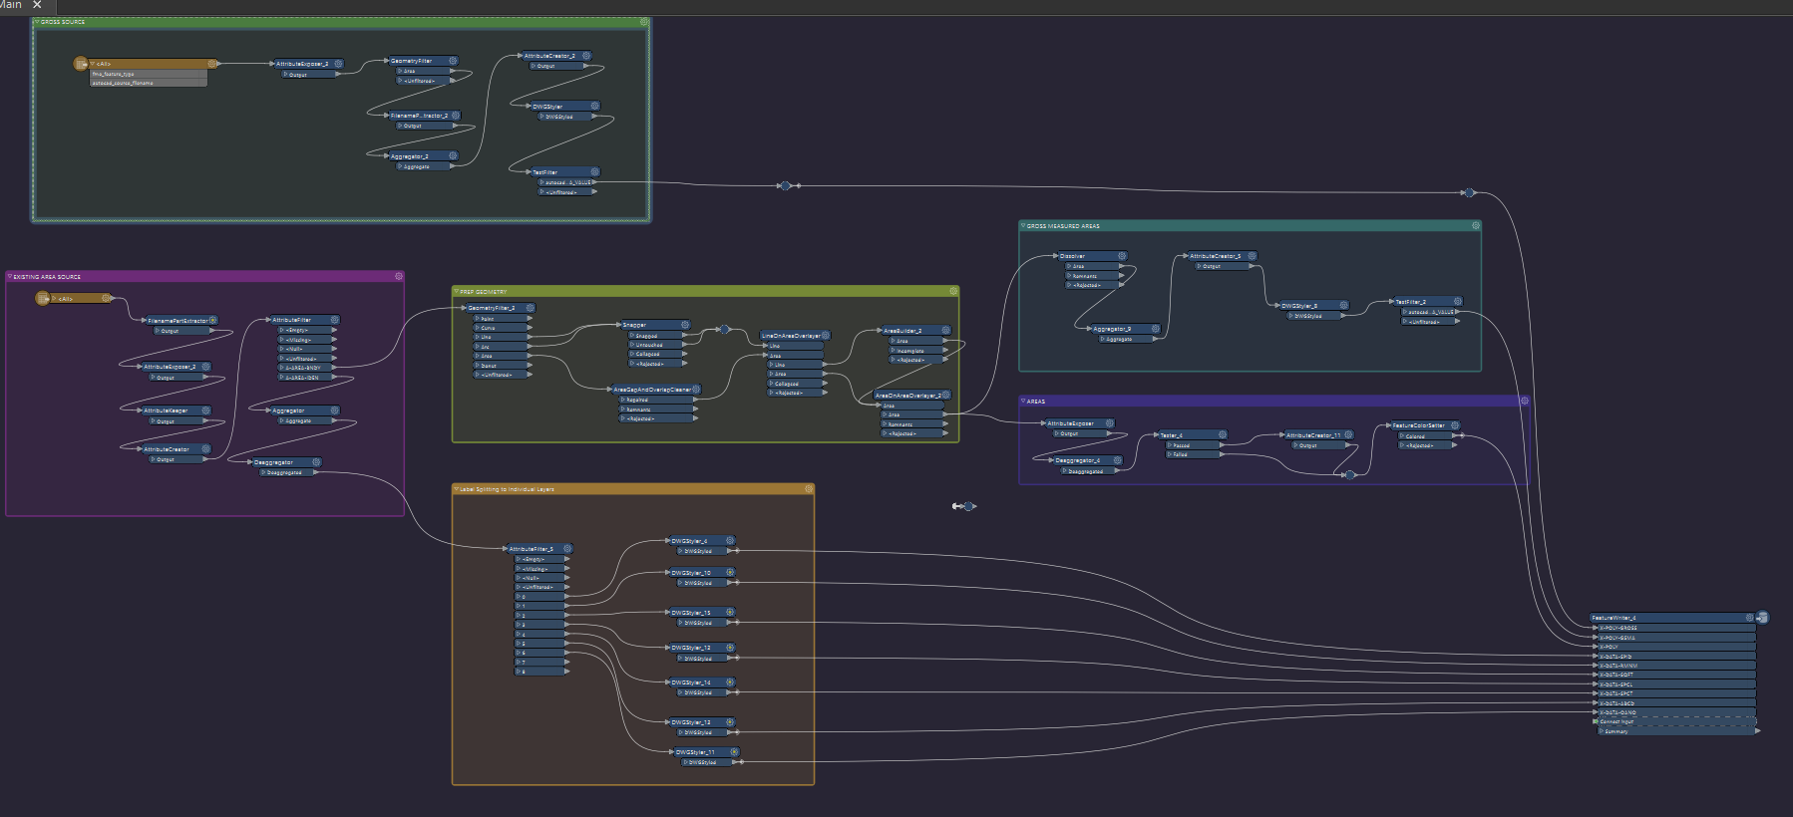Open GeometryFilter transformer gear in GROSS SOURCE
Screen dimensions: 1793x817
453,61
